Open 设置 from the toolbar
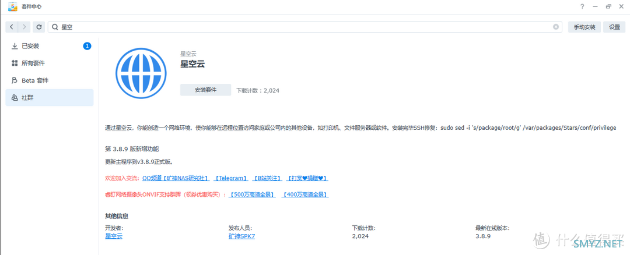The image size is (630, 255). pos(614,27)
